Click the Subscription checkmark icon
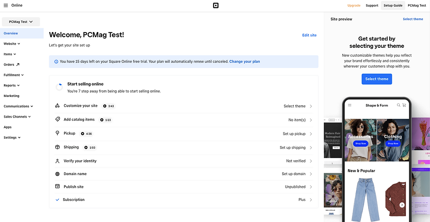The height and width of the screenshot is (222, 430). [57, 200]
